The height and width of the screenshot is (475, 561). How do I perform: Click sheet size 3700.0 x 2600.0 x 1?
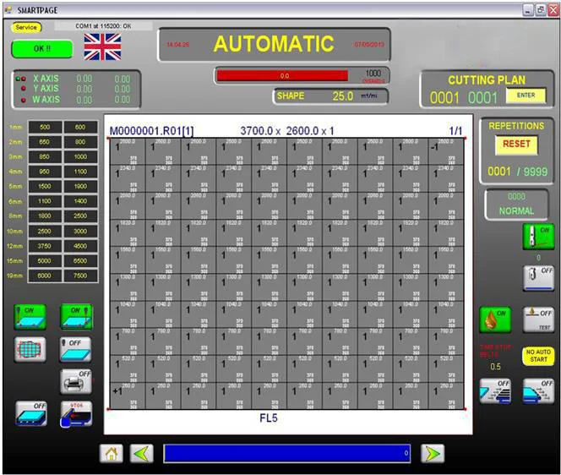point(287,131)
